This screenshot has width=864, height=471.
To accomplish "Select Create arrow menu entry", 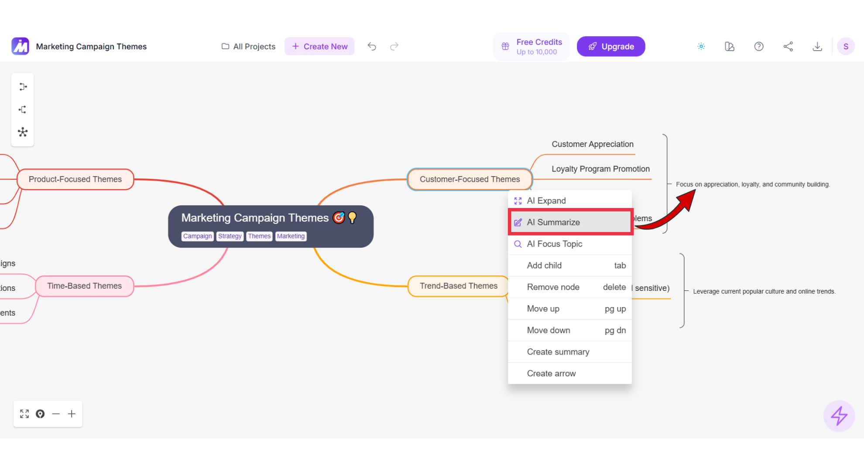I will [x=570, y=373].
